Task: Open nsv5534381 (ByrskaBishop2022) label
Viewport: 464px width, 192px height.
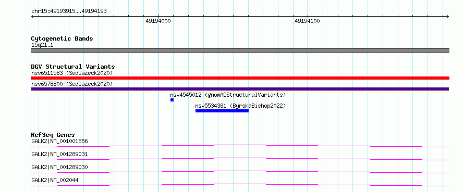Action: pos(240,106)
